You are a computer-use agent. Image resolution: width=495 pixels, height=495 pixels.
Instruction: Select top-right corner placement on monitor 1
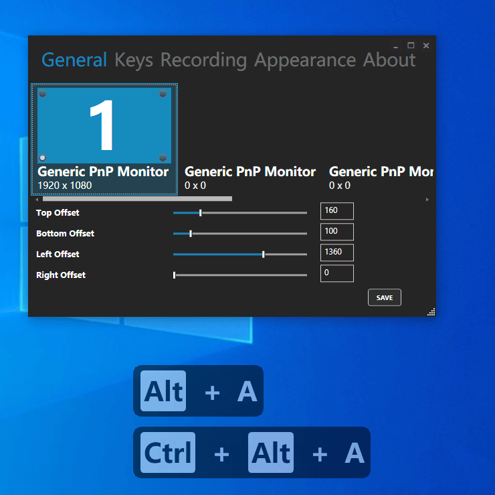pos(163,94)
